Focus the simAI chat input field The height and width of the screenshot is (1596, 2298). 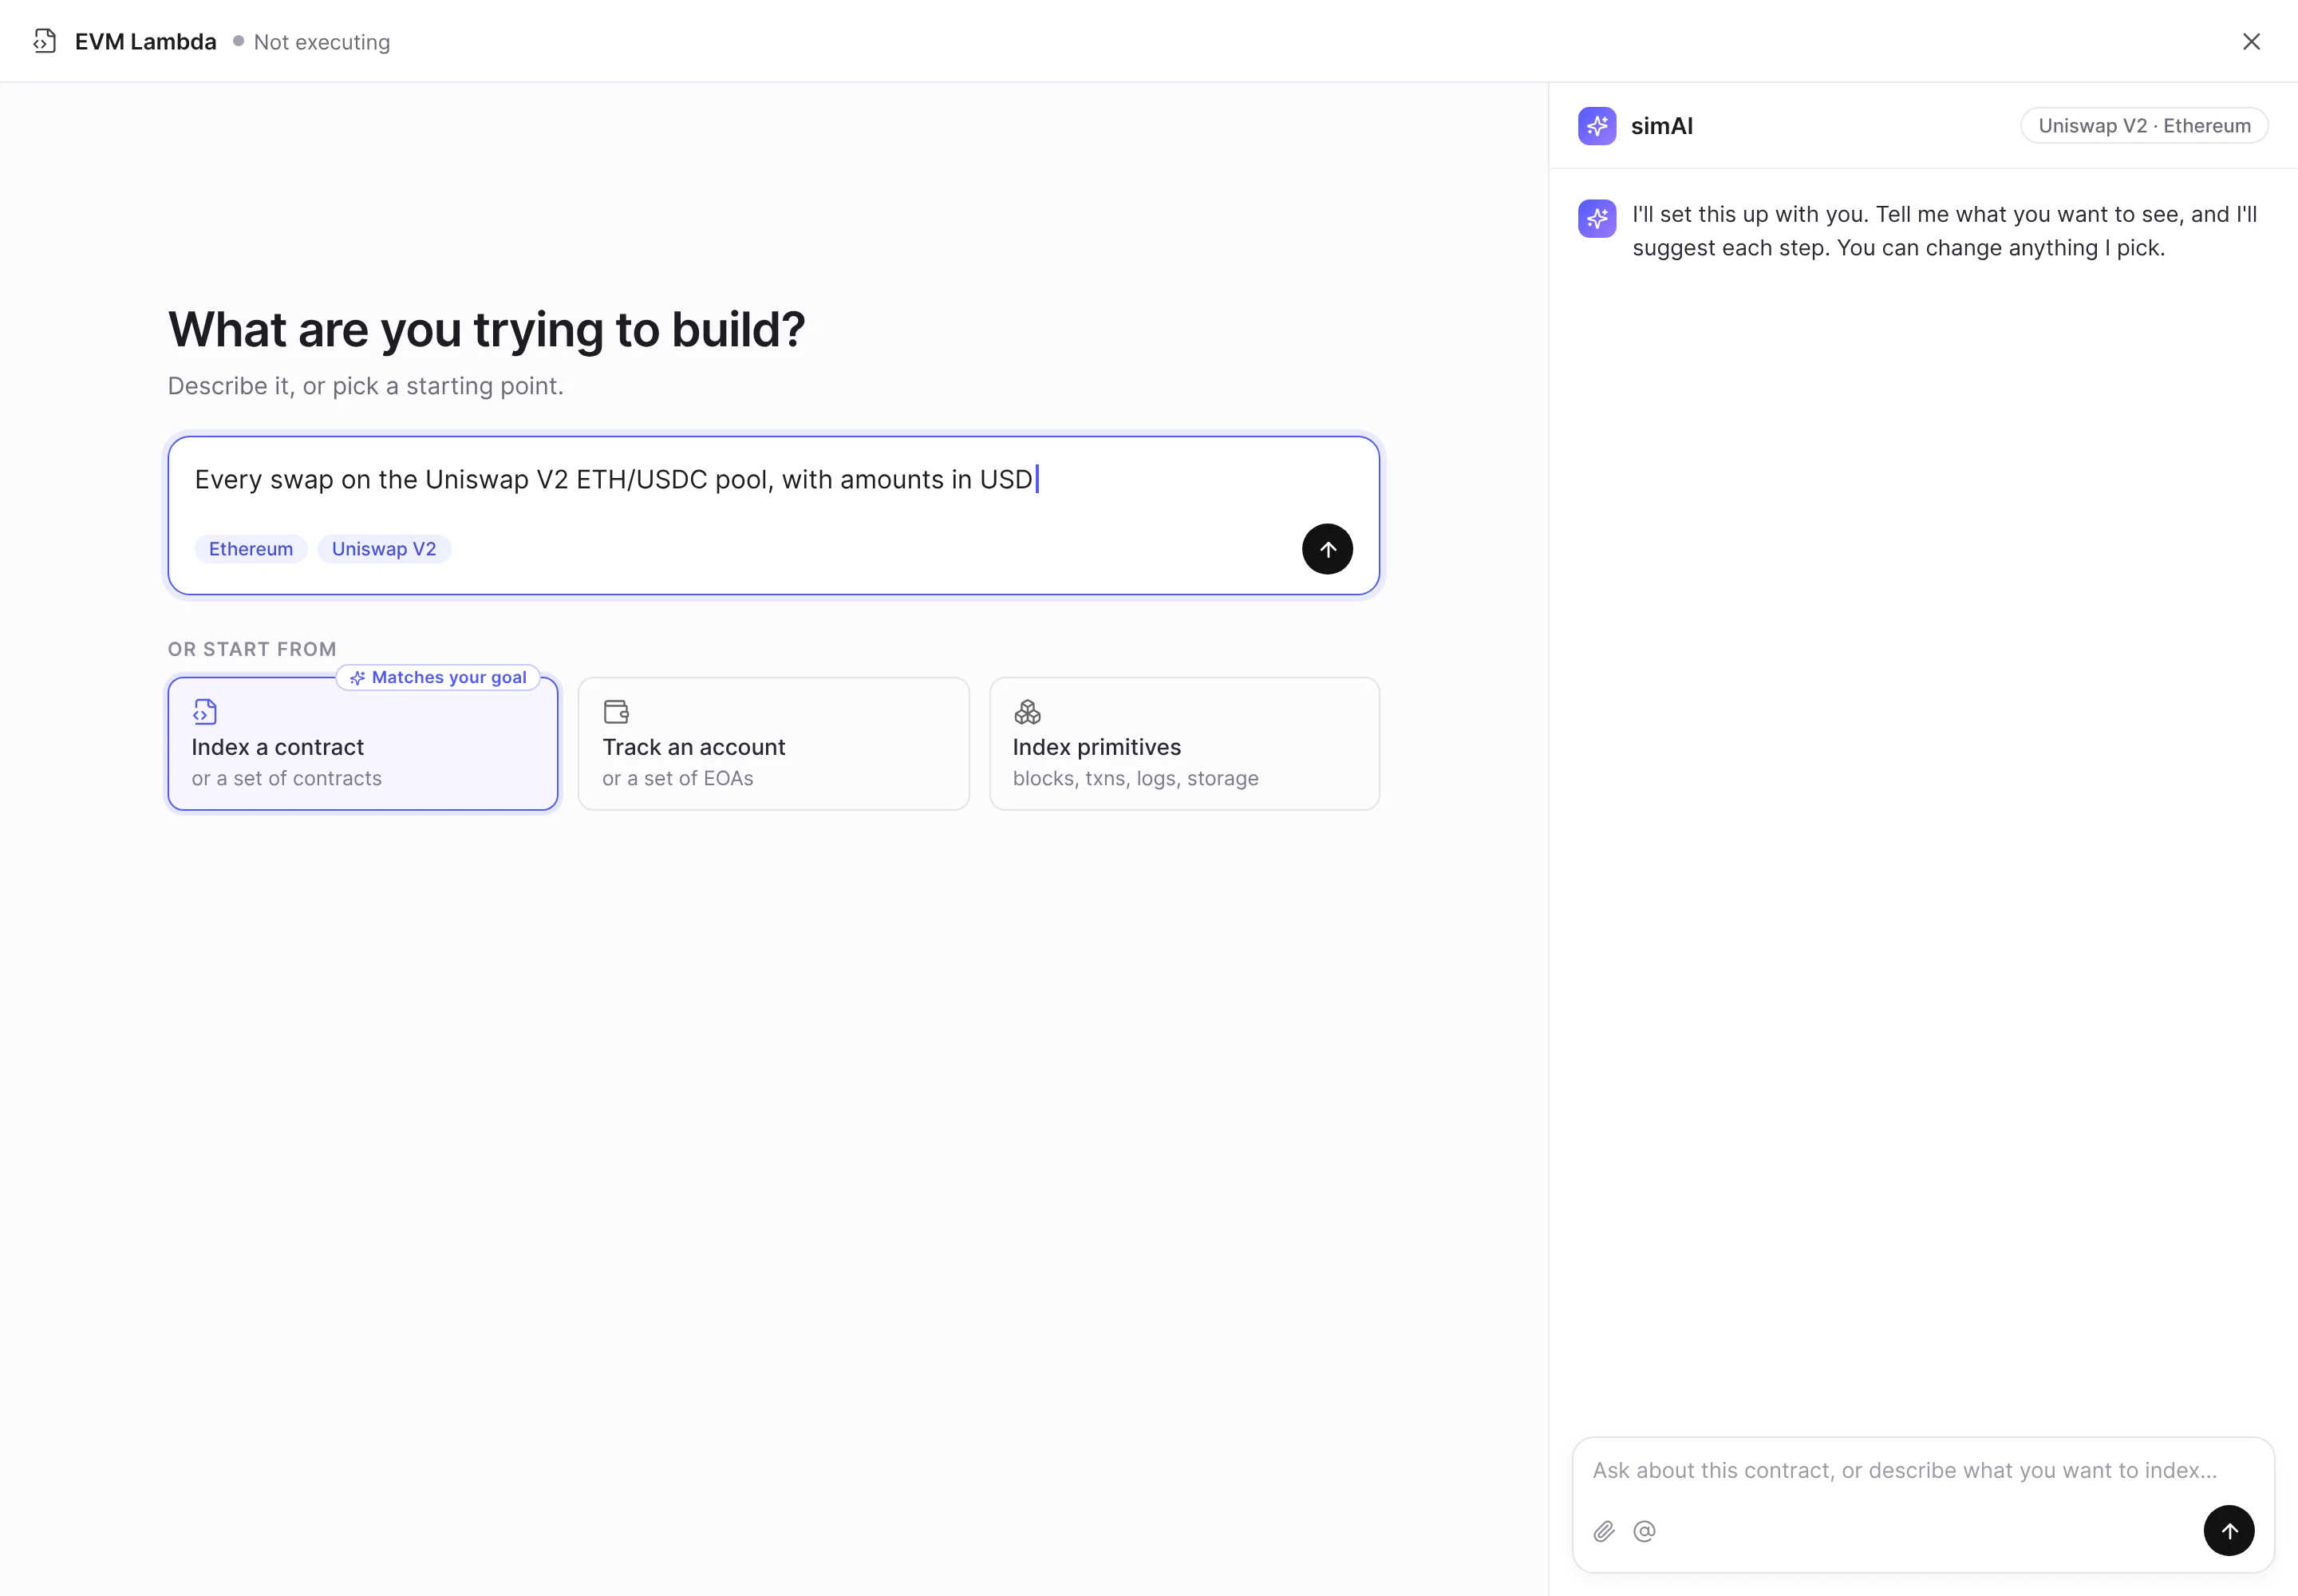click(x=1923, y=1506)
